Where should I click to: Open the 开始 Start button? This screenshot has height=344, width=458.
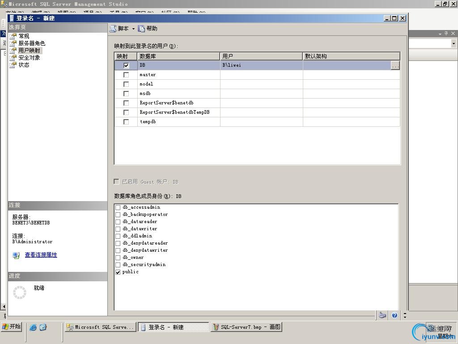pyautogui.click(x=11, y=327)
